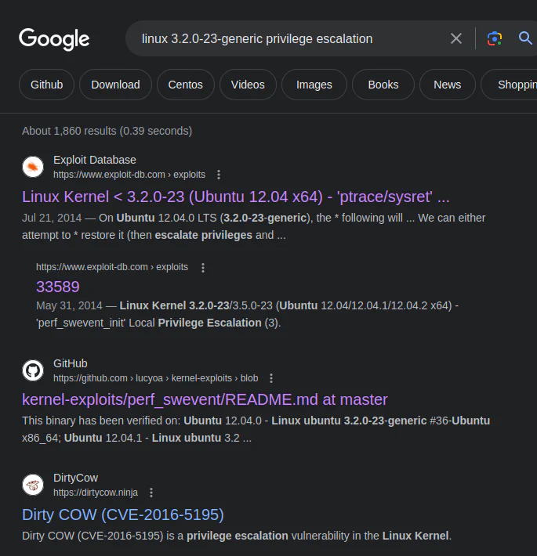Image resolution: width=537 pixels, height=556 pixels.
Task: Open the 33589 exploit link
Action: click(x=58, y=287)
